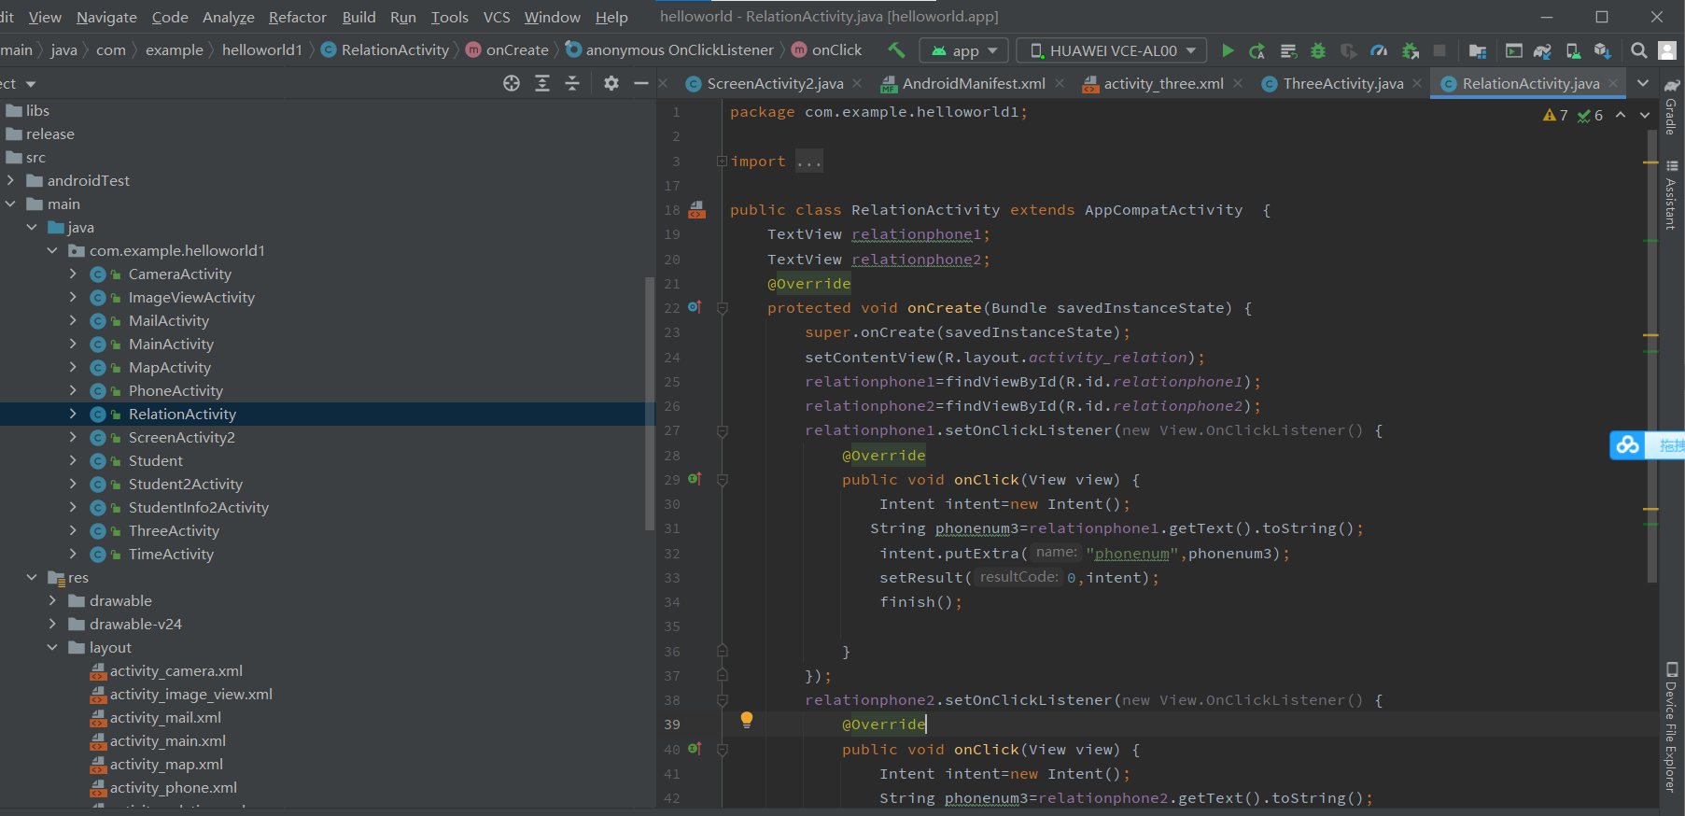Click the lightbulb quick-fix icon on line 39
The image size is (1685, 816).
click(747, 720)
